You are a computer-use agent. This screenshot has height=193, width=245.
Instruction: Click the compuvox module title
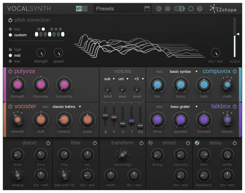point(216,71)
